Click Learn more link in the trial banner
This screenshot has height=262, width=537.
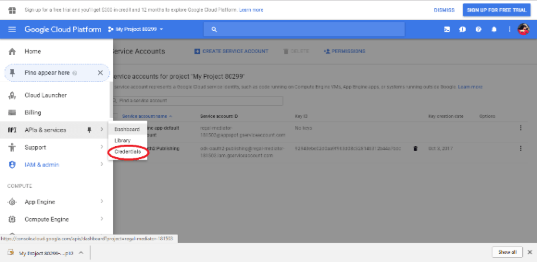pyautogui.click(x=251, y=10)
